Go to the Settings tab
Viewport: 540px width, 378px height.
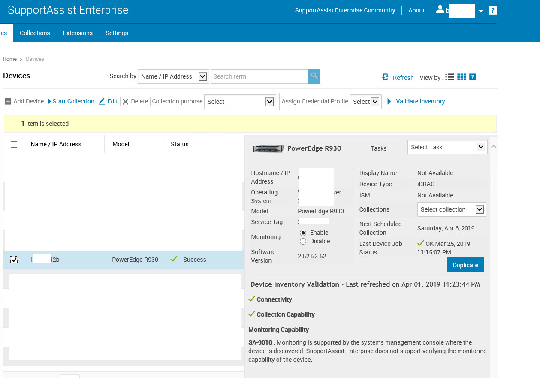click(x=117, y=33)
